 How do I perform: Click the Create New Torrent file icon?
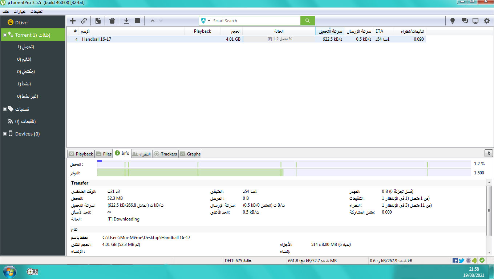(98, 21)
